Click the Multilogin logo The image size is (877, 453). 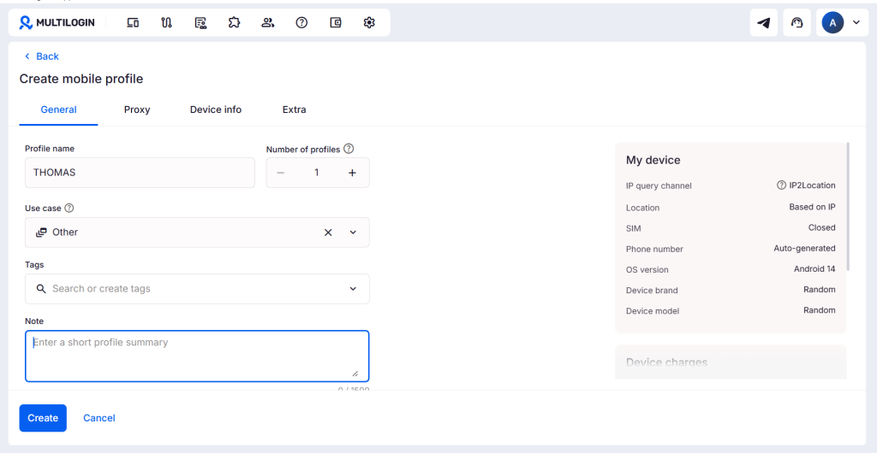(57, 22)
